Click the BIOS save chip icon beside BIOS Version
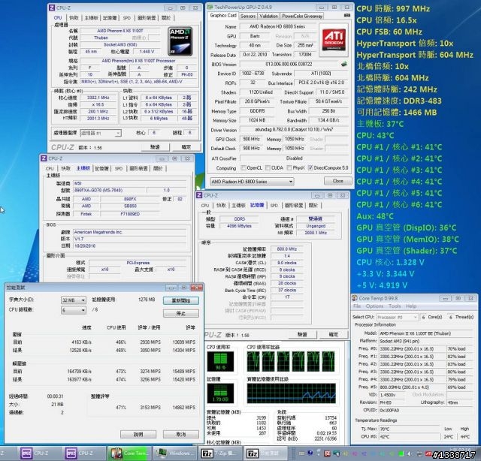Screen dimensions: 481x461 (x=344, y=64)
